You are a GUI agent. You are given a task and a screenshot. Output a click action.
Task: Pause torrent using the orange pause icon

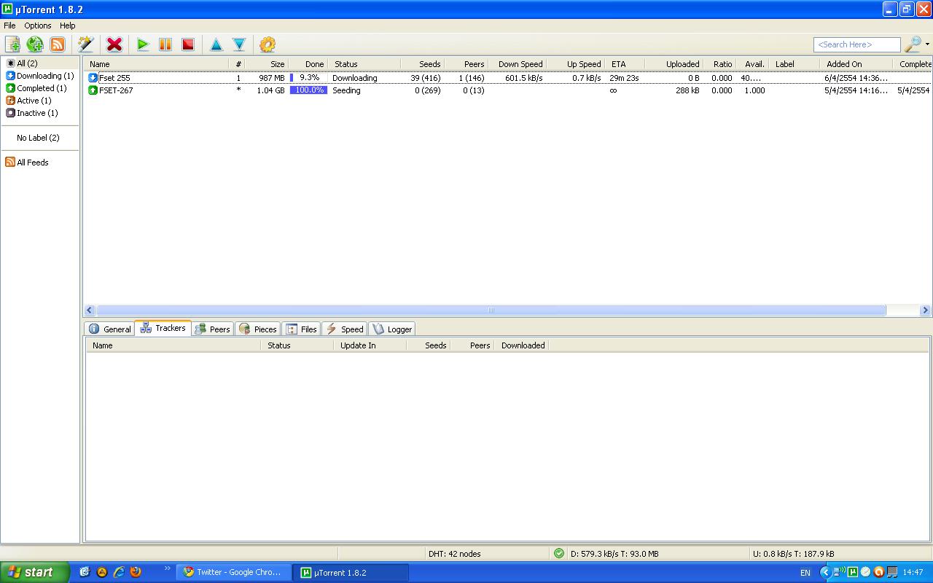coord(165,44)
